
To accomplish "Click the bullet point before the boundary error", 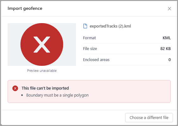I will pos(22,95).
